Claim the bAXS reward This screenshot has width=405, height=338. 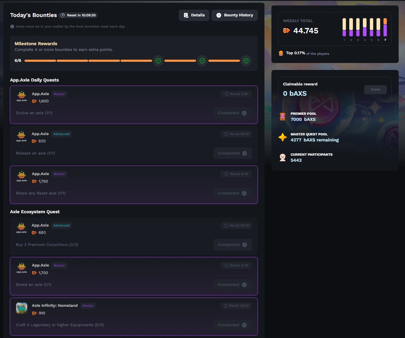[375, 89]
